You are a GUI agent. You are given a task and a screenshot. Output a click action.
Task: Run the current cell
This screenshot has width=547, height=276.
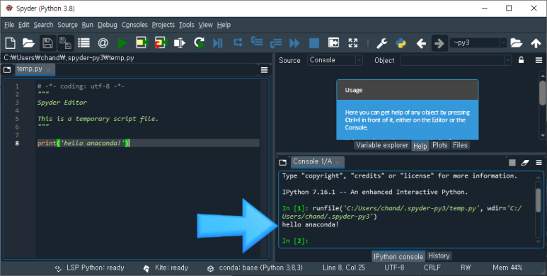(142, 43)
